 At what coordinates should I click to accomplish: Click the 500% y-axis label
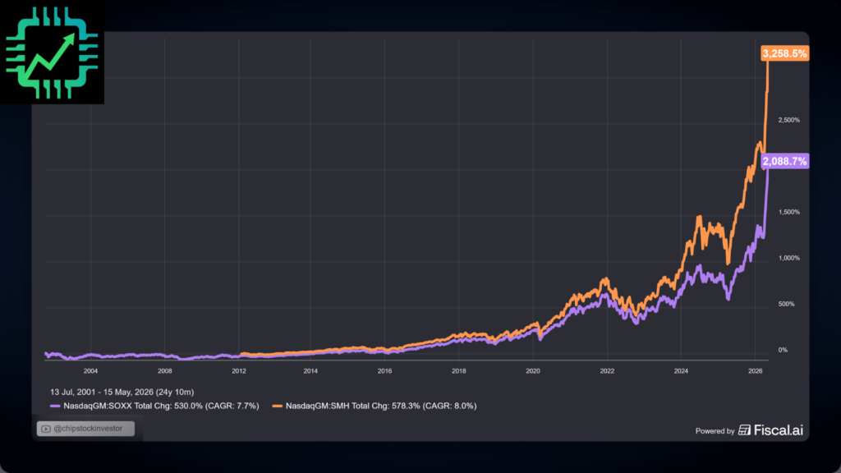coord(786,304)
